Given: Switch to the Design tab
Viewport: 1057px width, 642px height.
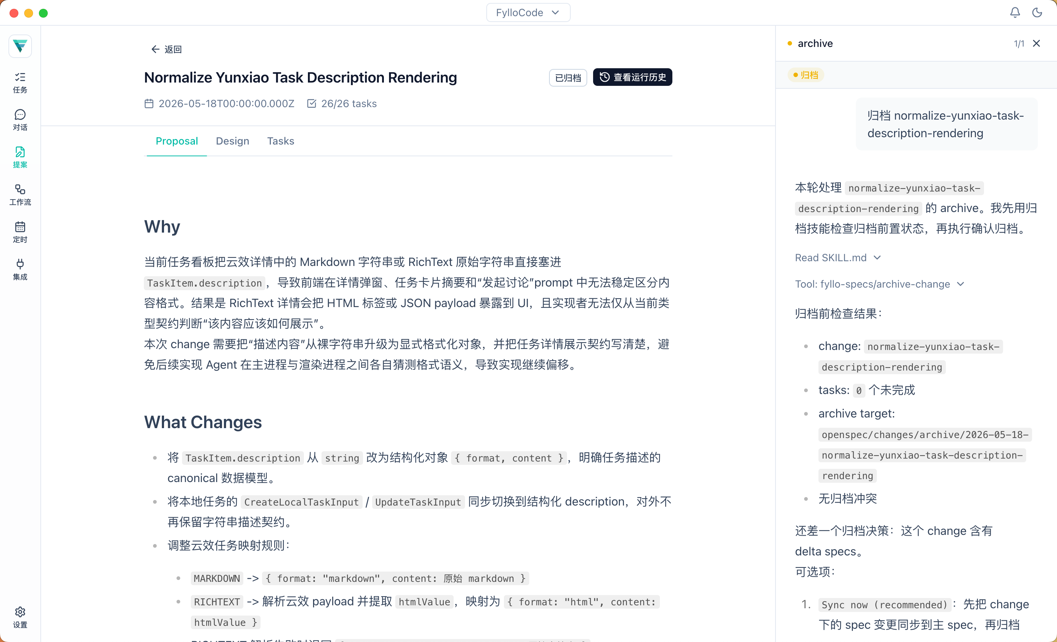Looking at the screenshot, I should [233, 141].
